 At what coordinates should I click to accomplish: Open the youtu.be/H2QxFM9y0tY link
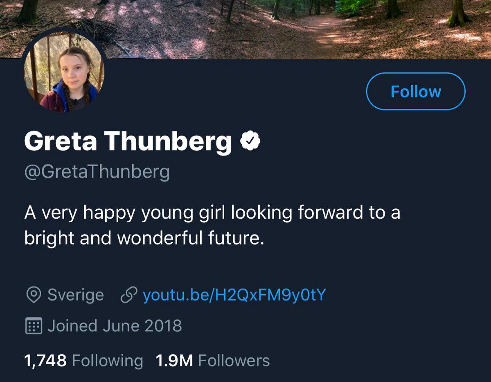(234, 295)
